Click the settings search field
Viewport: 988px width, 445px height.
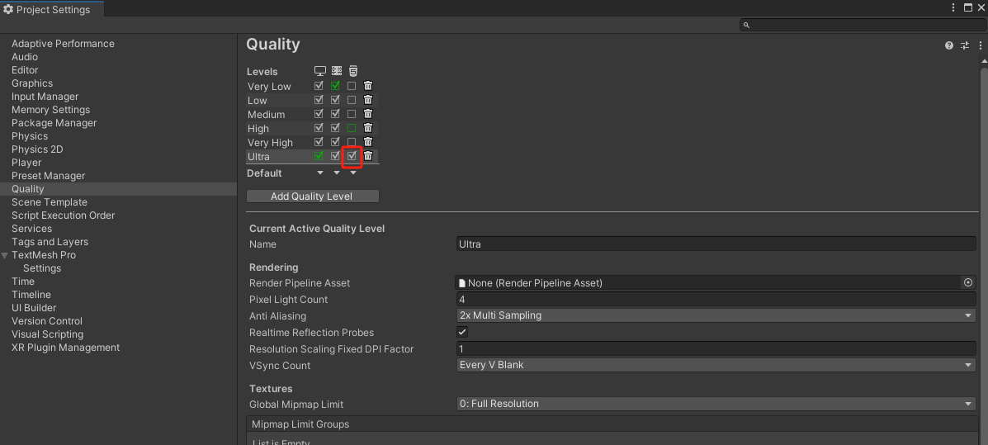point(863,26)
